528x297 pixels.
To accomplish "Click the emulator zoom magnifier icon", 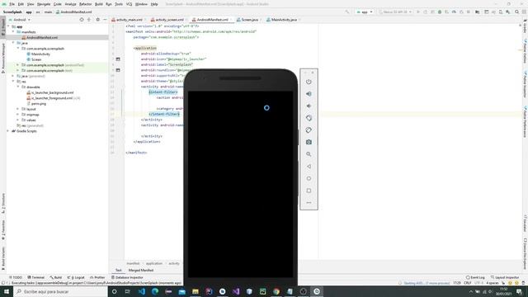I will [x=309, y=154].
